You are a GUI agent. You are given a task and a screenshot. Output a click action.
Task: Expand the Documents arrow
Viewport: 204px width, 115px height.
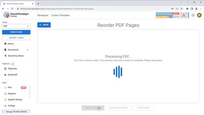28,50
